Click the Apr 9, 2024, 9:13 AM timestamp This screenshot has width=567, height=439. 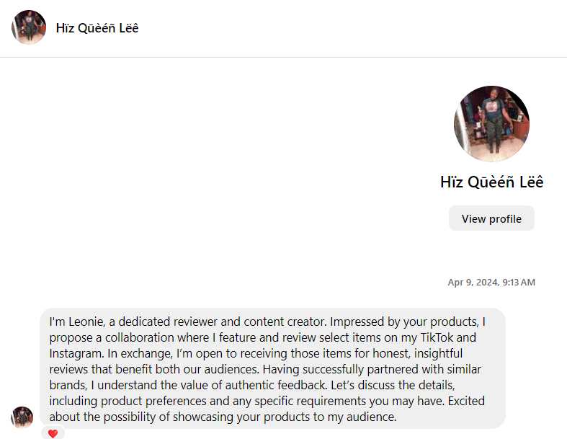[x=491, y=283]
